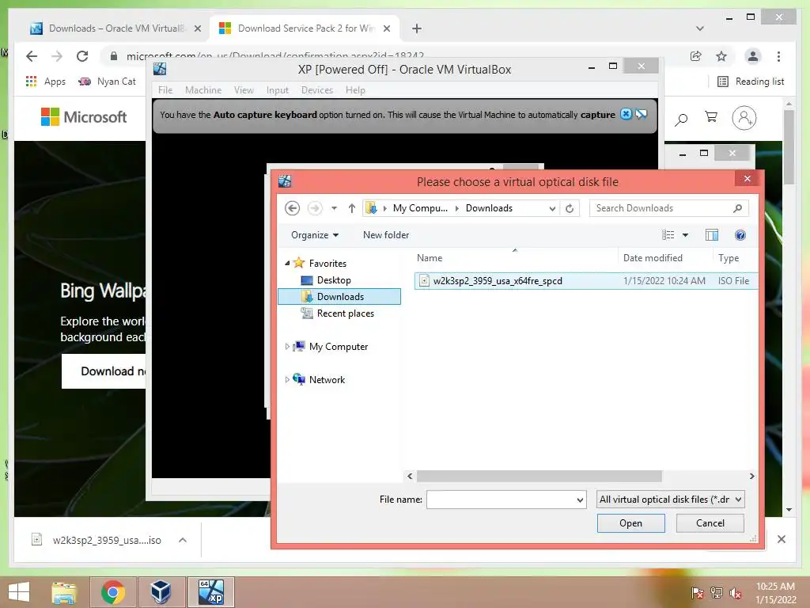The width and height of the screenshot is (810, 608).
Task: Open the Organize menu
Action: pos(315,235)
